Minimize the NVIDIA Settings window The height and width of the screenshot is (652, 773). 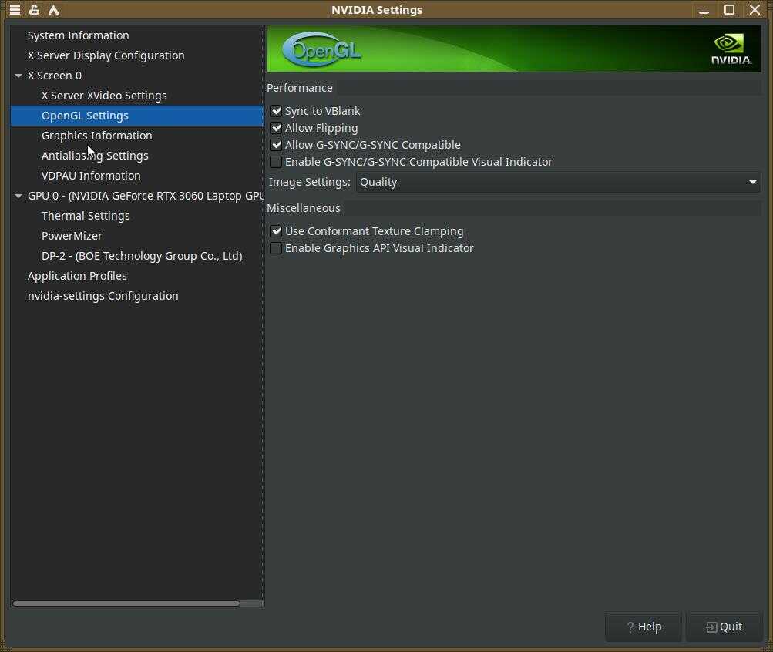click(x=704, y=10)
